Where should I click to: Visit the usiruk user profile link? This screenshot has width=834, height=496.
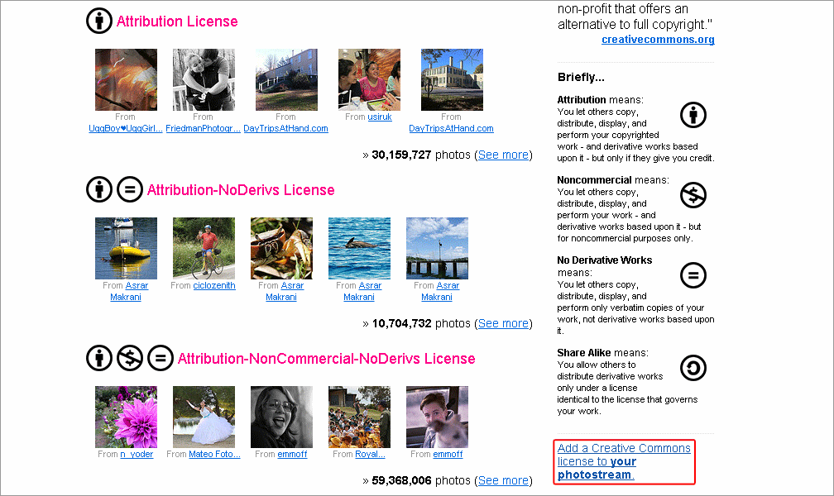[379, 117]
